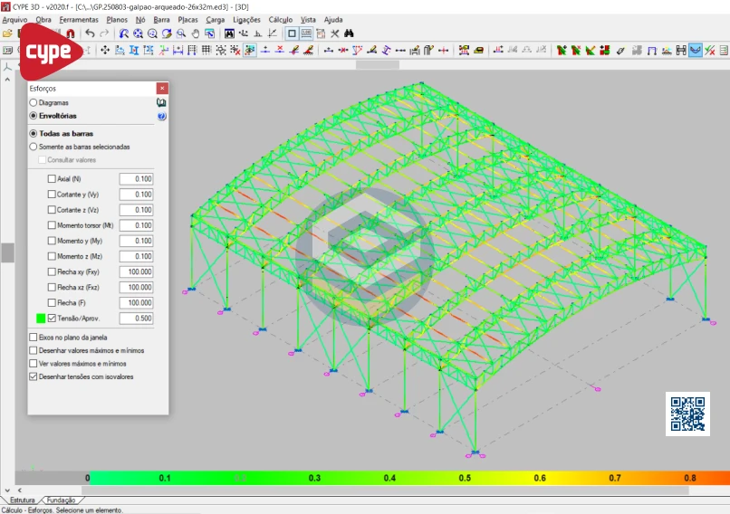Open the Ligações menu
The image size is (730, 514).
coord(246,19)
